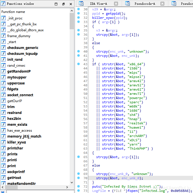Click the fopen call on line 73
193x193 pixels.
pos(132,191)
